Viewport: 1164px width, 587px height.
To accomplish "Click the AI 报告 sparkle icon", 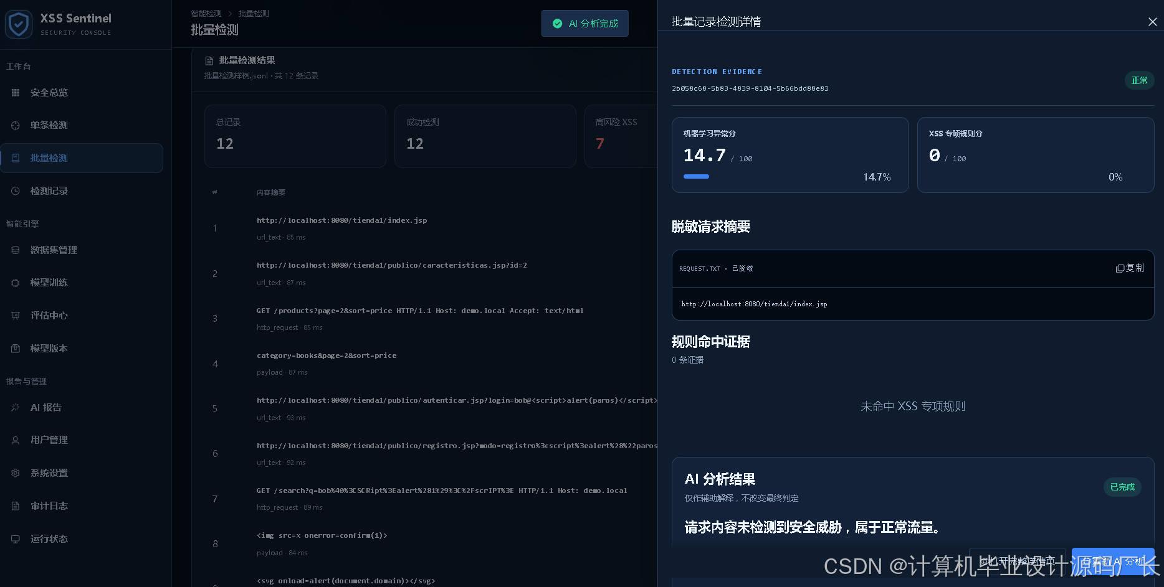I will tap(16, 408).
